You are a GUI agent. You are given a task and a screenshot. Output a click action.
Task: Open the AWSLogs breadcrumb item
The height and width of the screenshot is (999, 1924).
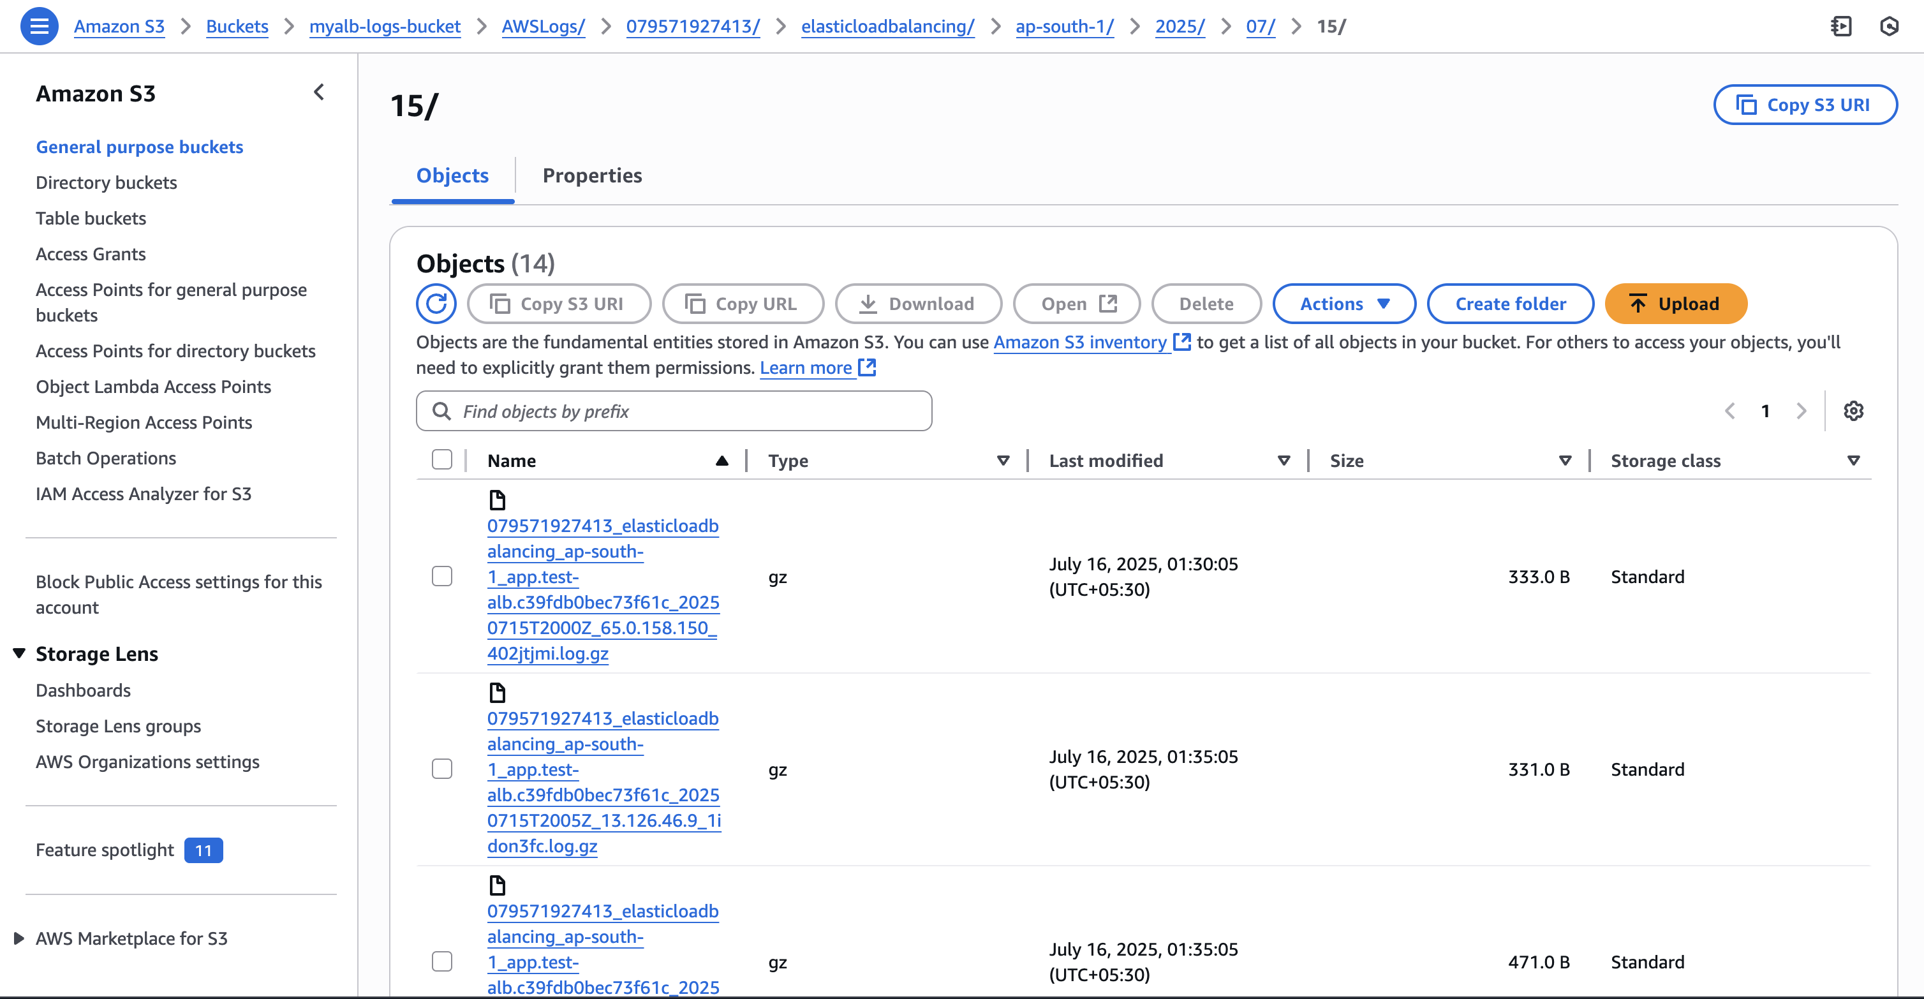coord(543,26)
